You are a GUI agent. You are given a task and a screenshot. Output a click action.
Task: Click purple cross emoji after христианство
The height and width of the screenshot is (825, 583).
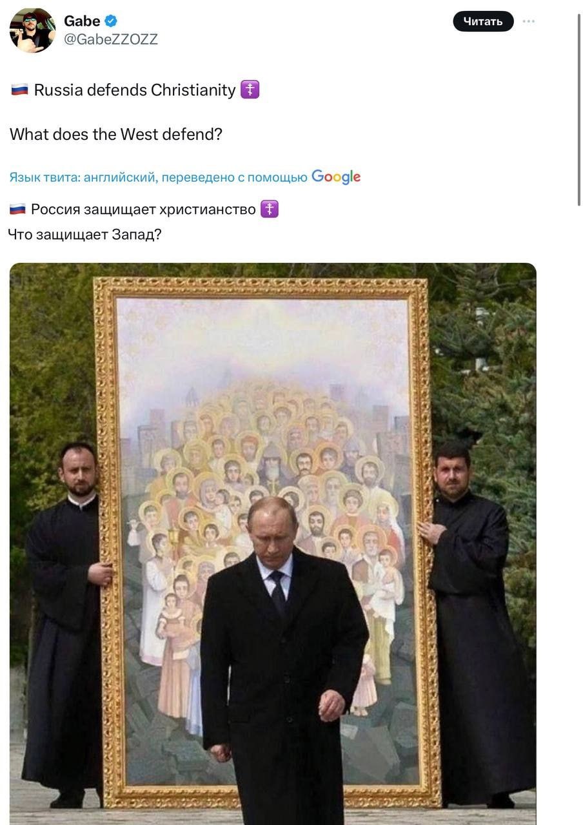click(x=270, y=209)
